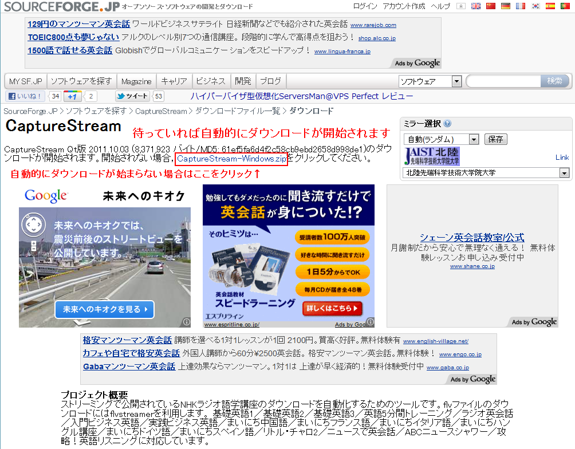Click the tweet count 53
The height and width of the screenshot is (449, 575).
[x=159, y=96]
